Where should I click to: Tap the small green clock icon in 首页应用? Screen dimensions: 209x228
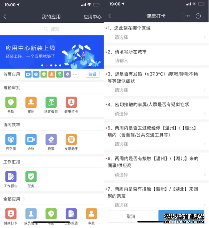(x=44, y=74)
